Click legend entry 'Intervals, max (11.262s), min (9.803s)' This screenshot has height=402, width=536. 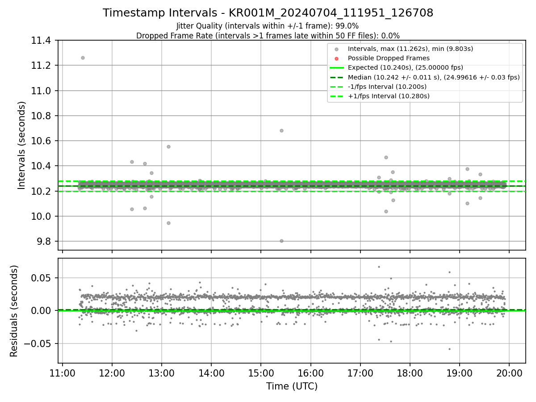(x=410, y=49)
